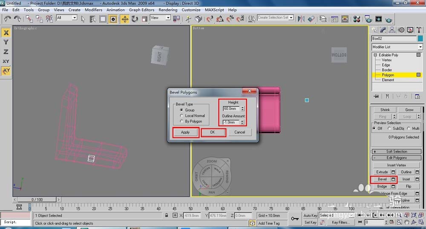Toggle the Angle Snap icon
Screen dimensions: 426x229
(x=220, y=19)
